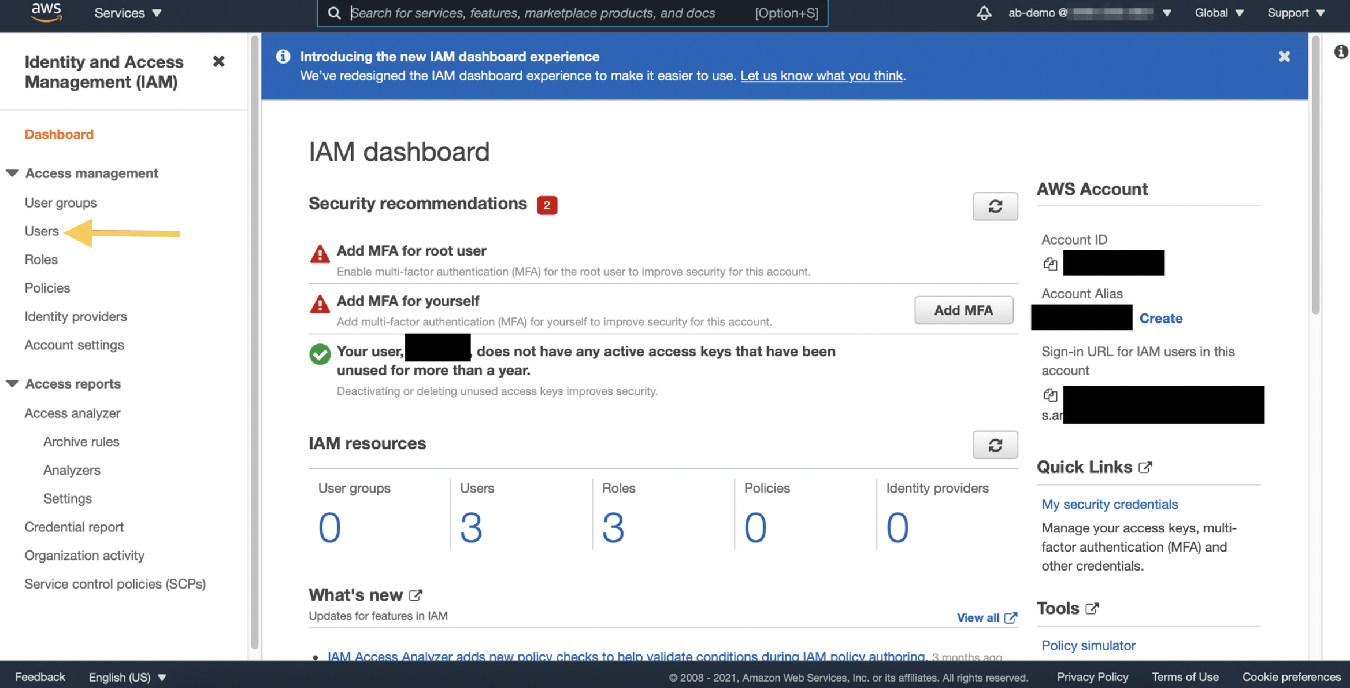This screenshot has width=1350, height=688.
Task: Open the Services dropdown menu
Action: point(128,13)
